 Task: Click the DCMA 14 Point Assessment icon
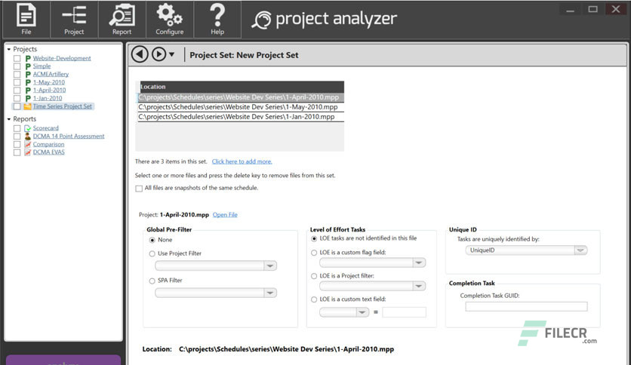[27, 136]
